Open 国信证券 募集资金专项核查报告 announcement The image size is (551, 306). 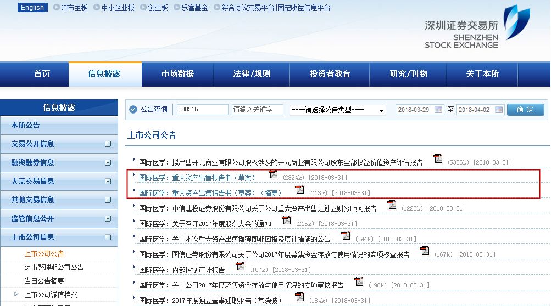pos(274,255)
